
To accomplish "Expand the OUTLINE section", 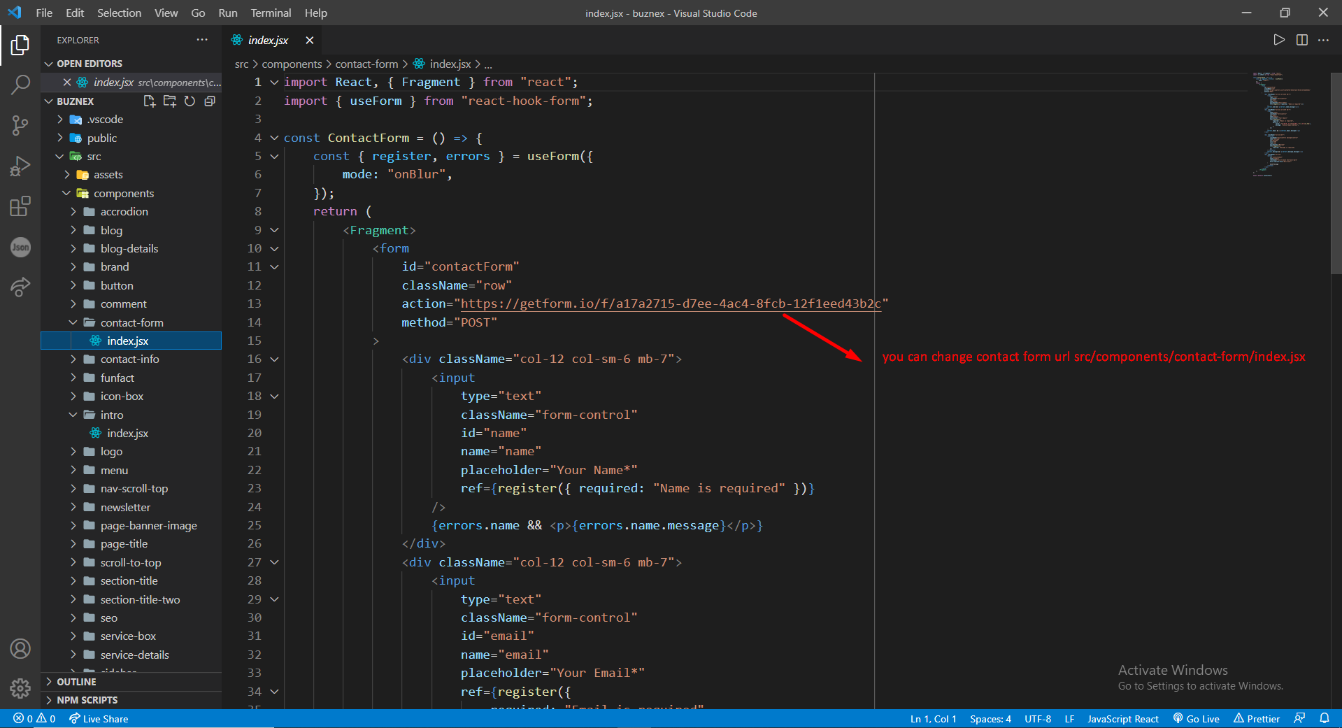I will 131,681.
